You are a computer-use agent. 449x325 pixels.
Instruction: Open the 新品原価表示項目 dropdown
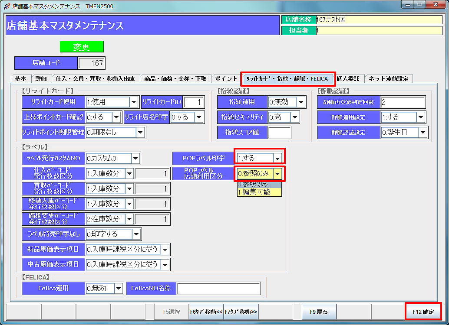tap(165, 249)
